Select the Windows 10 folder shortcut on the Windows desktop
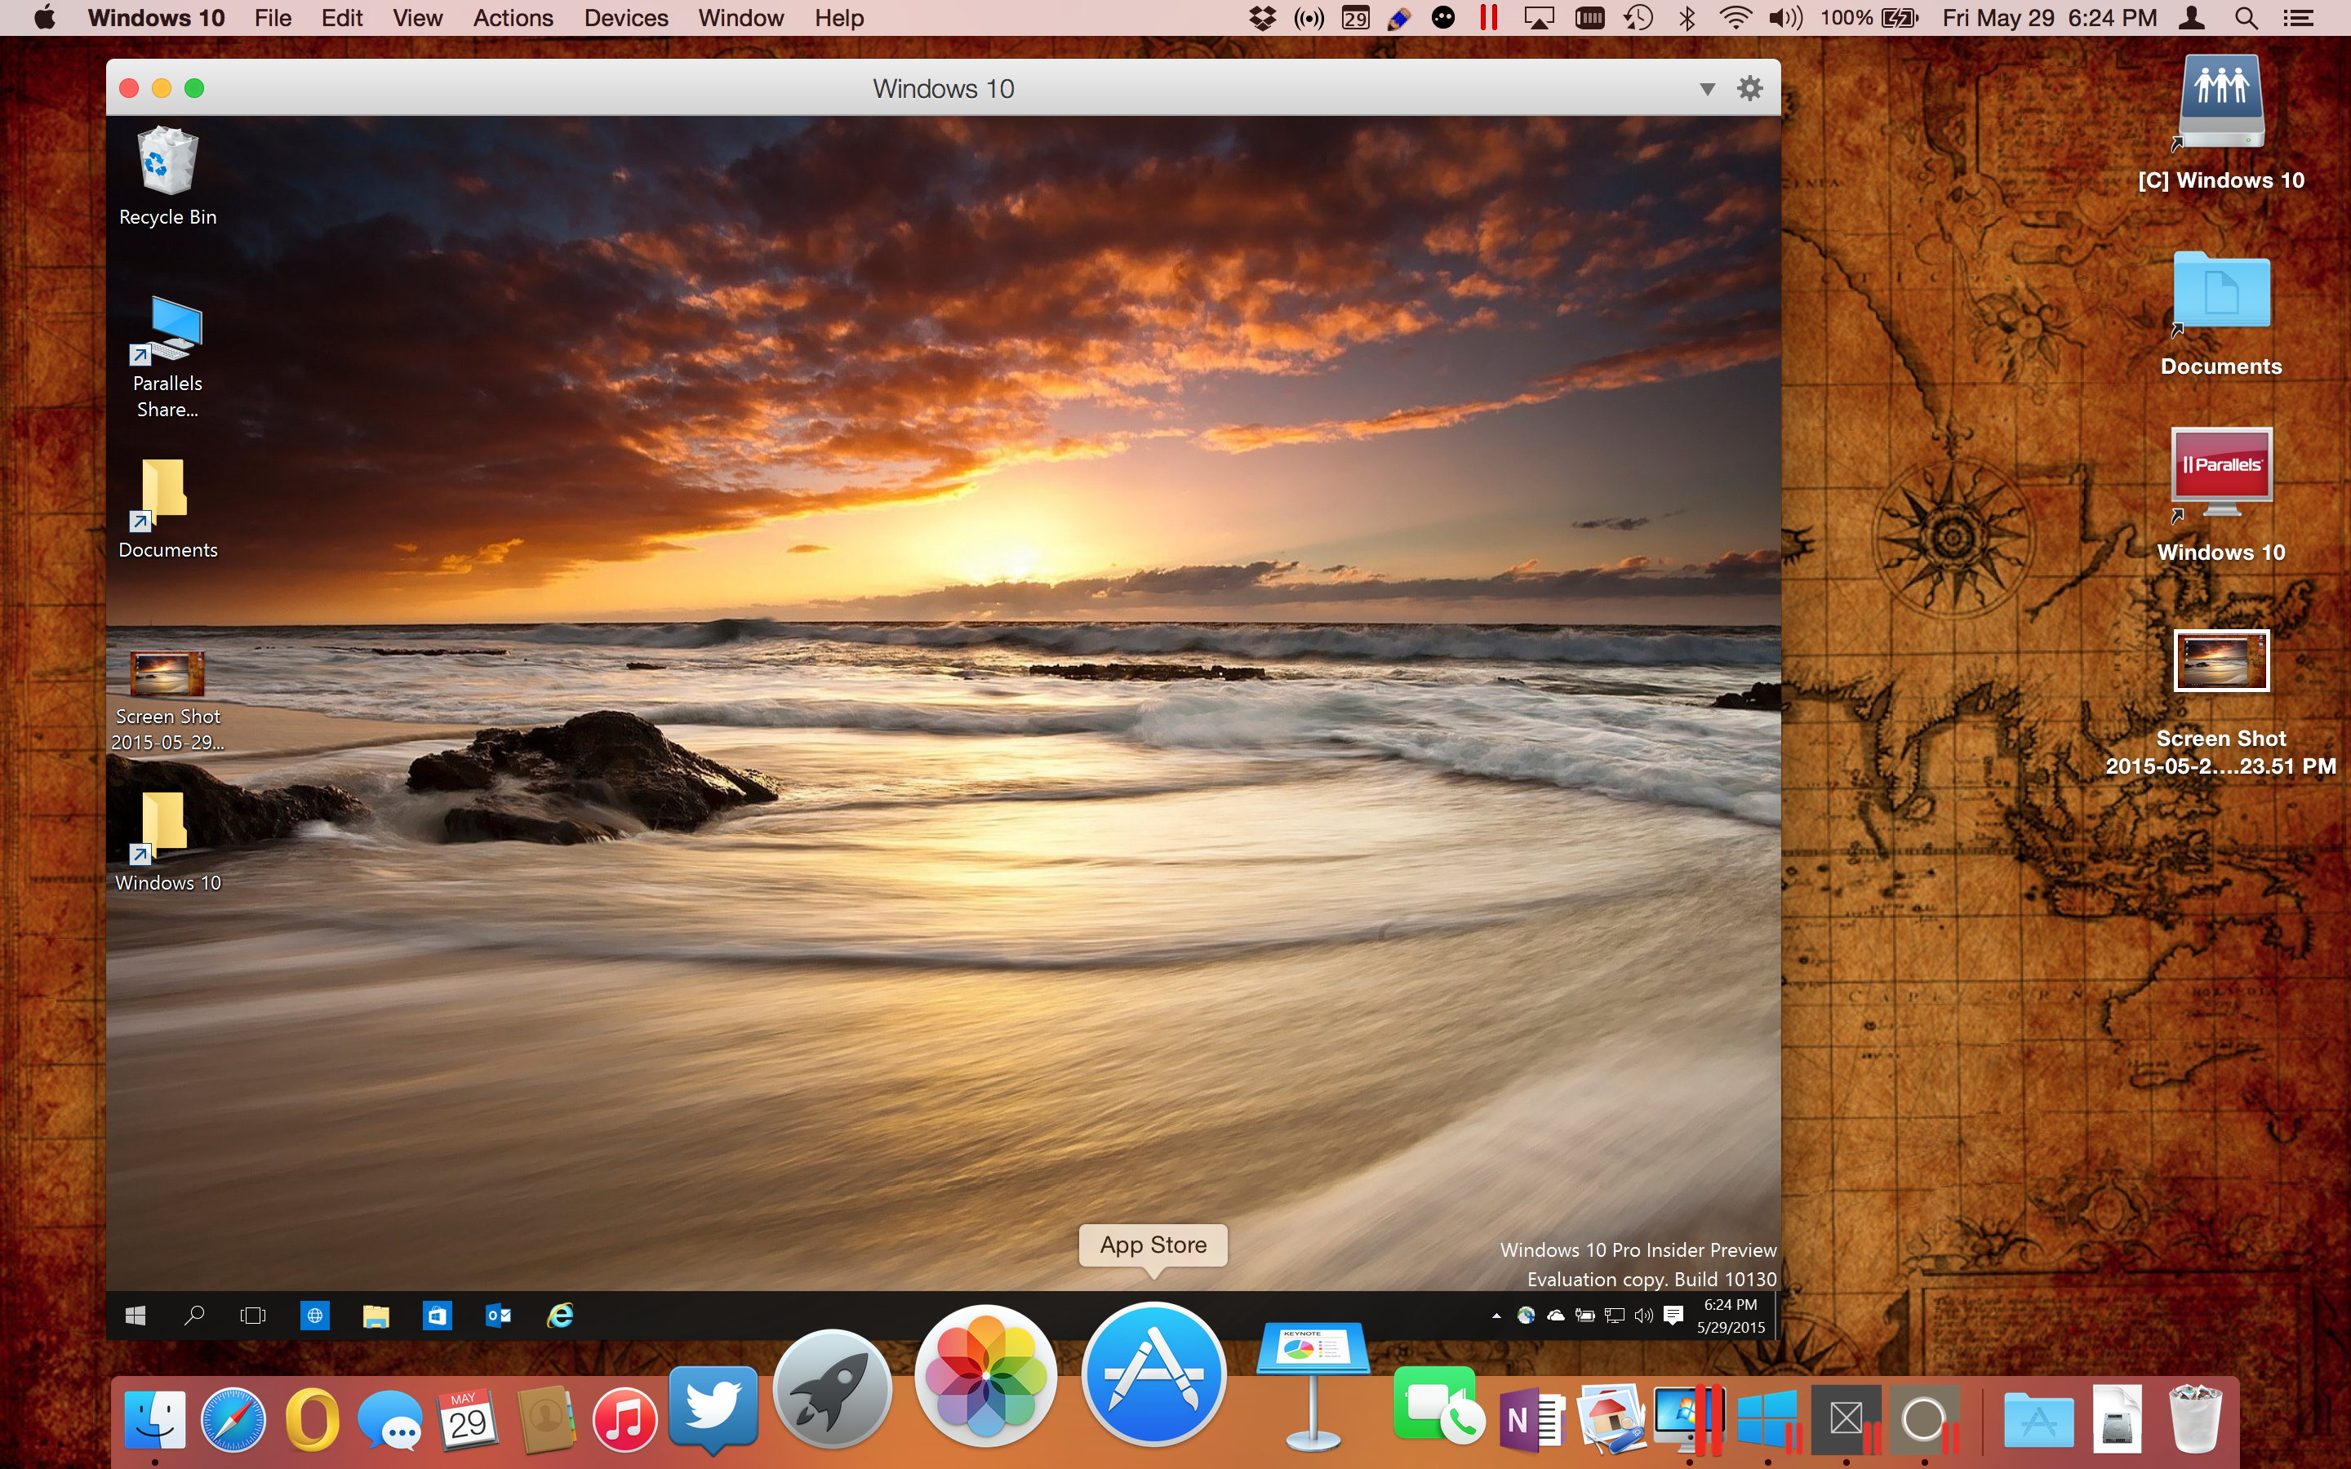 coord(168,841)
